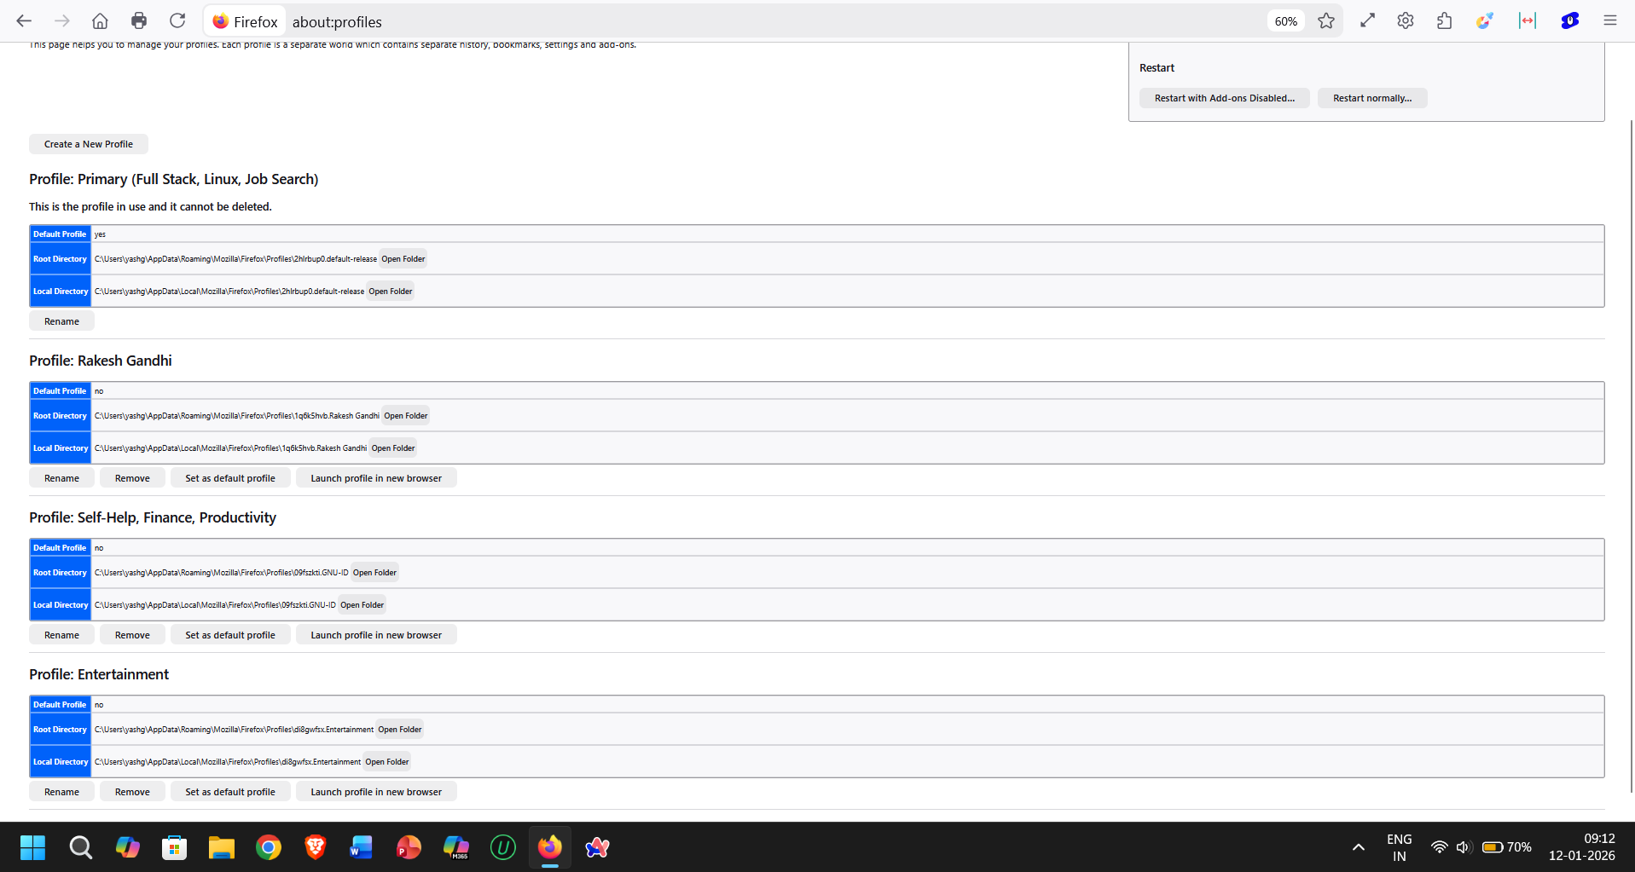The width and height of the screenshot is (1635, 872).
Task: Open PowerPoint from the taskbar
Action: pos(409,847)
